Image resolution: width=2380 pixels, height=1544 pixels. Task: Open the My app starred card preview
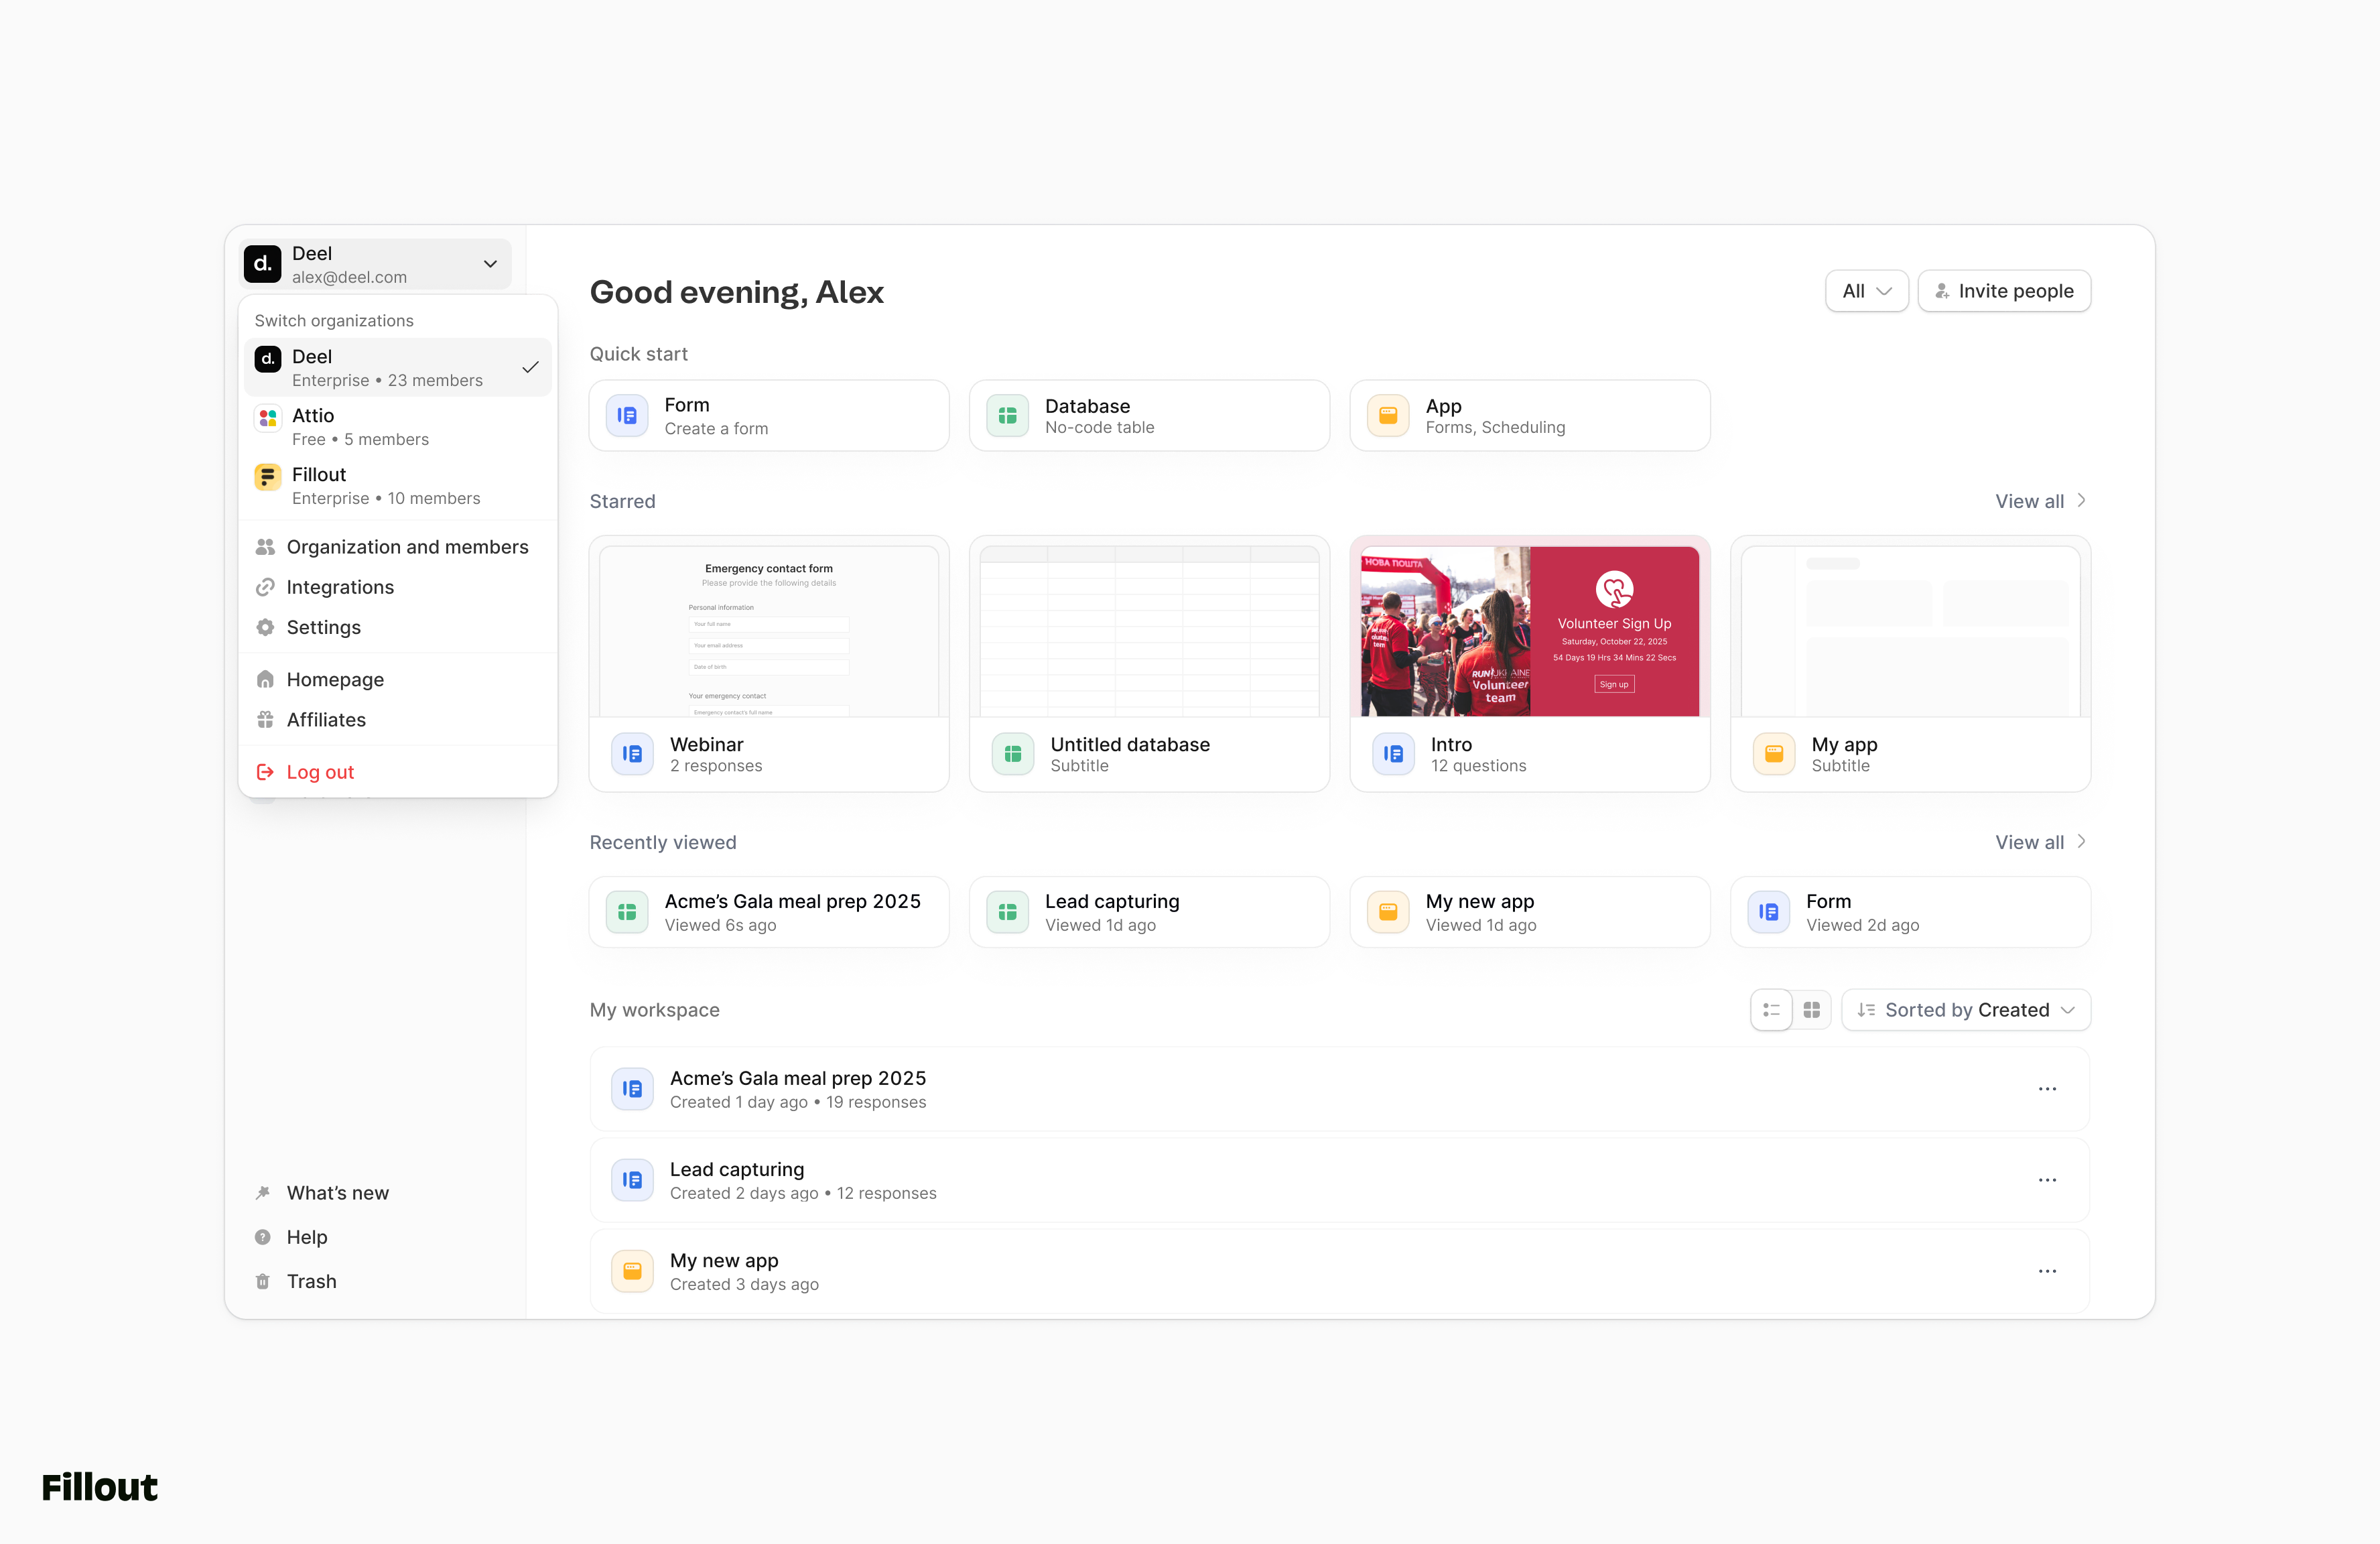point(1910,630)
